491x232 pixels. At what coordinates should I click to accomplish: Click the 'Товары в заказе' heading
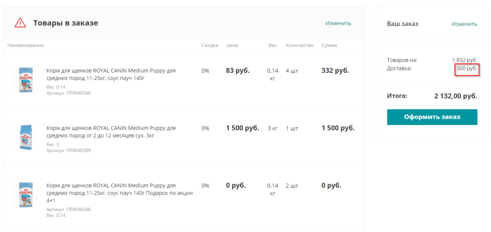coord(66,23)
